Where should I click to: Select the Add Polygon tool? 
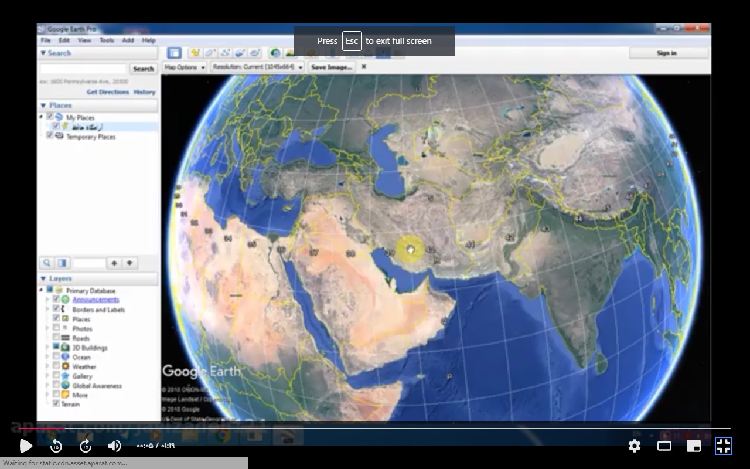[x=210, y=53]
